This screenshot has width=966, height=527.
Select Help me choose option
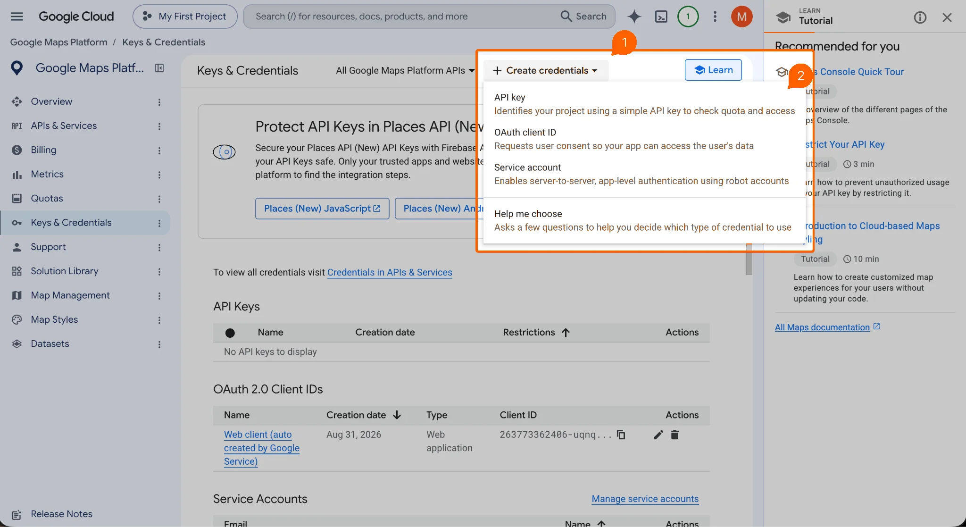click(x=644, y=220)
